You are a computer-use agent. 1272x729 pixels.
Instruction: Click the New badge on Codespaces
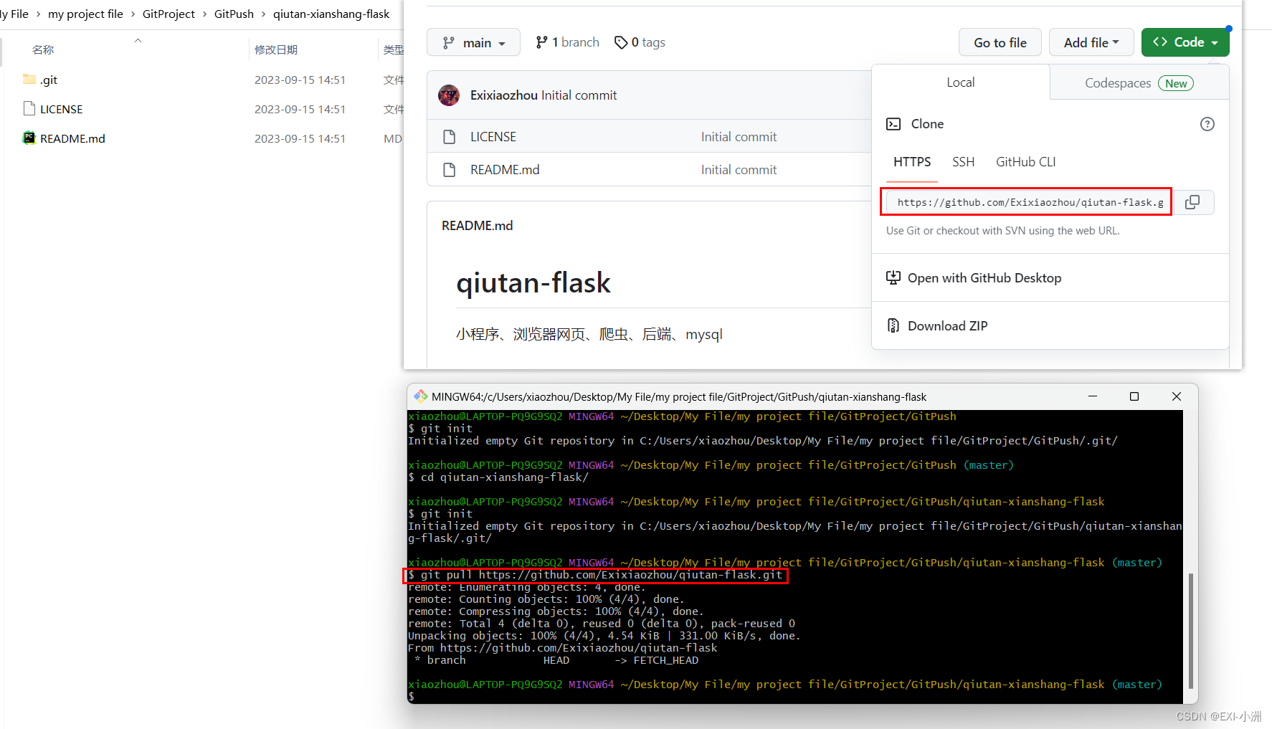pos(1176,83)
